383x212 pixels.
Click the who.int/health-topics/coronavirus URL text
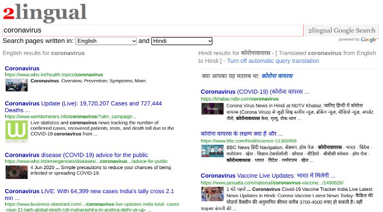click(54, 75)
